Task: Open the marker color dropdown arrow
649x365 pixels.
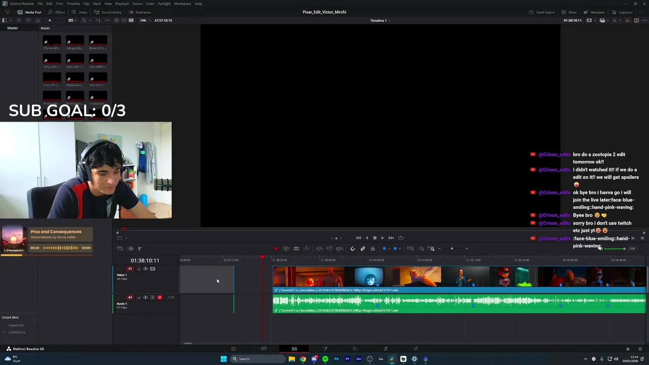Action: [x=400, y=248]
